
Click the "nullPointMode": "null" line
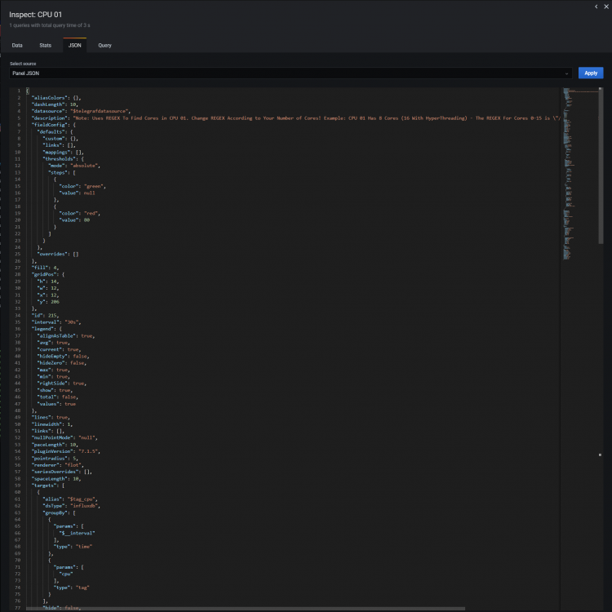tap(64, 437)
